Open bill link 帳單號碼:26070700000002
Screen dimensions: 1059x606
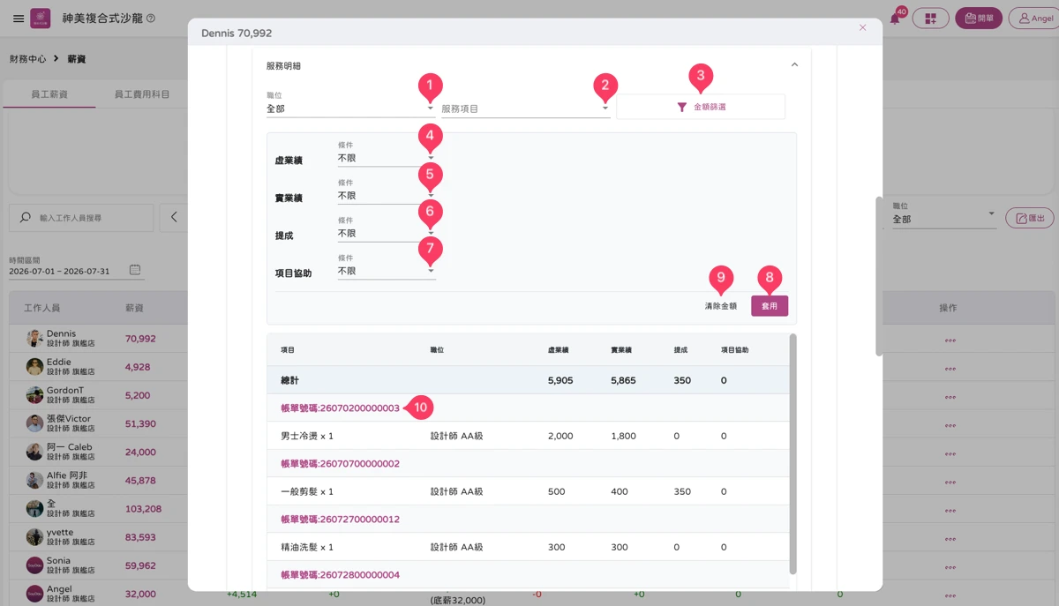341,464
